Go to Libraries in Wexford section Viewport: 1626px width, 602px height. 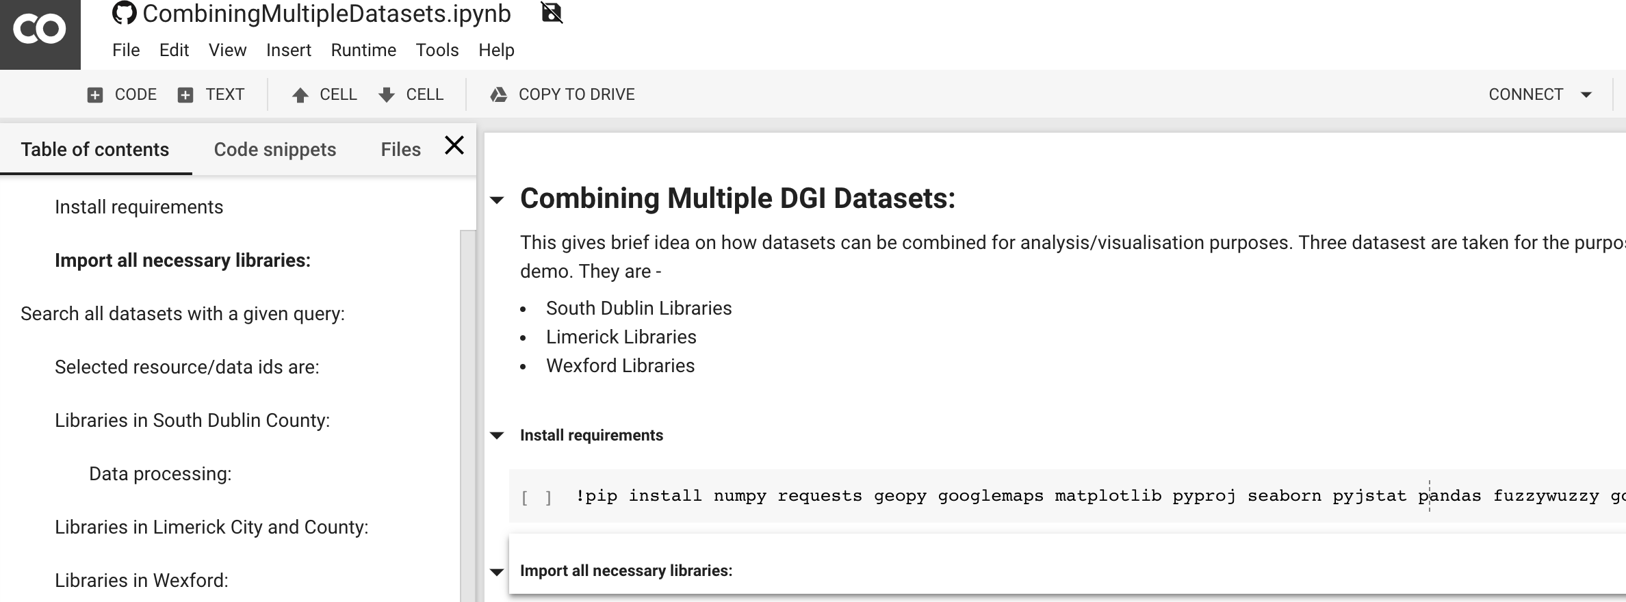(x=142, y=580)
